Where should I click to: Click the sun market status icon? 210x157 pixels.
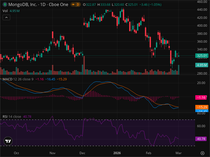point(73,4)
